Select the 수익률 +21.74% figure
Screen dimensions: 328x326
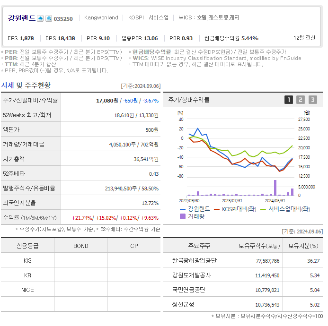[82, 218]
